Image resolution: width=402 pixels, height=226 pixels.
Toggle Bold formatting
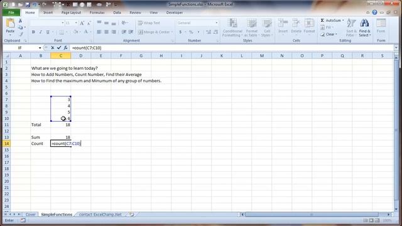[33, 32]
